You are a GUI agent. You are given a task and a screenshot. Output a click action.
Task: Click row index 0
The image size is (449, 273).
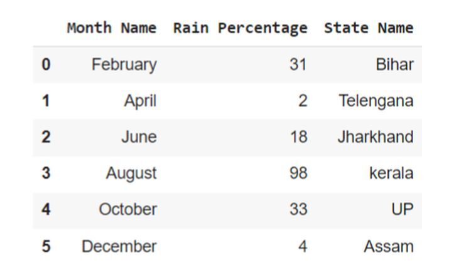[46, 64]
